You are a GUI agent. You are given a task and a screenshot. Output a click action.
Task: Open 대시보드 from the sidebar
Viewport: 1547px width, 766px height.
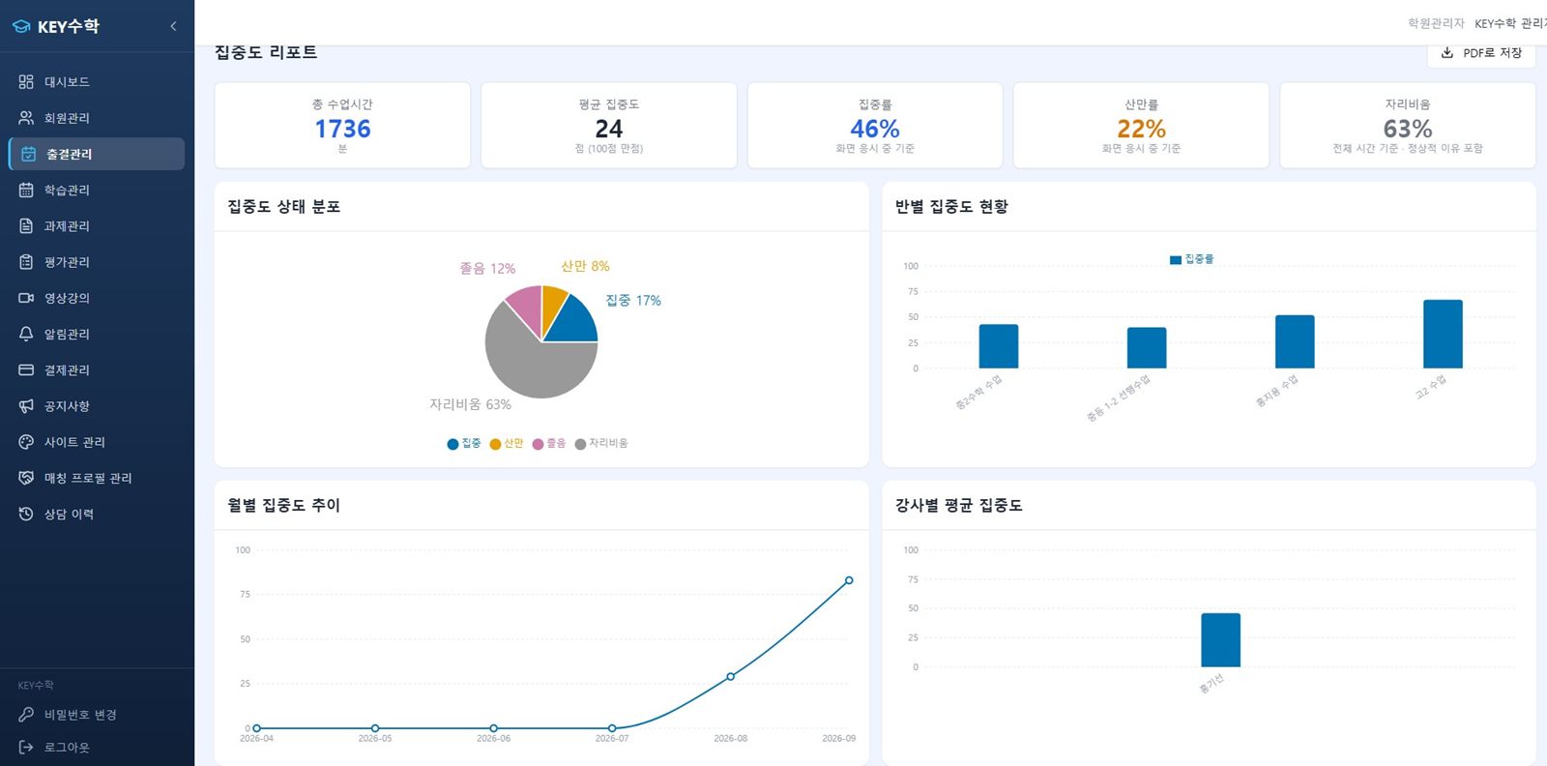[x=97, y=82]
